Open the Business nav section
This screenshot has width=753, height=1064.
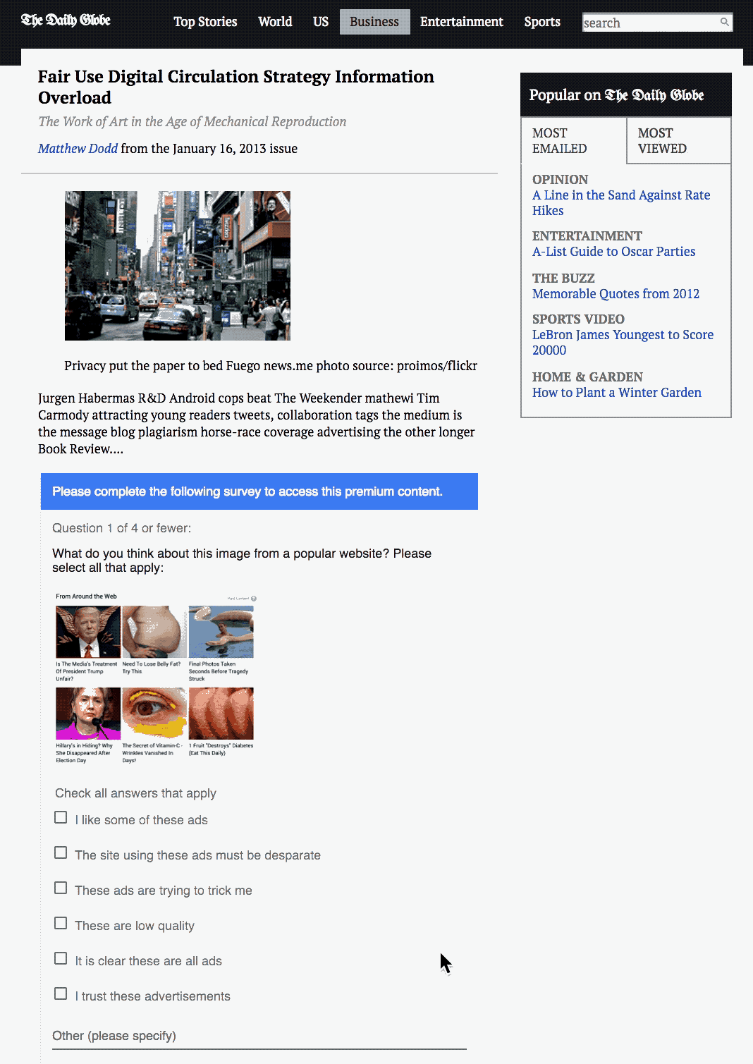click(x=374, y=22)
